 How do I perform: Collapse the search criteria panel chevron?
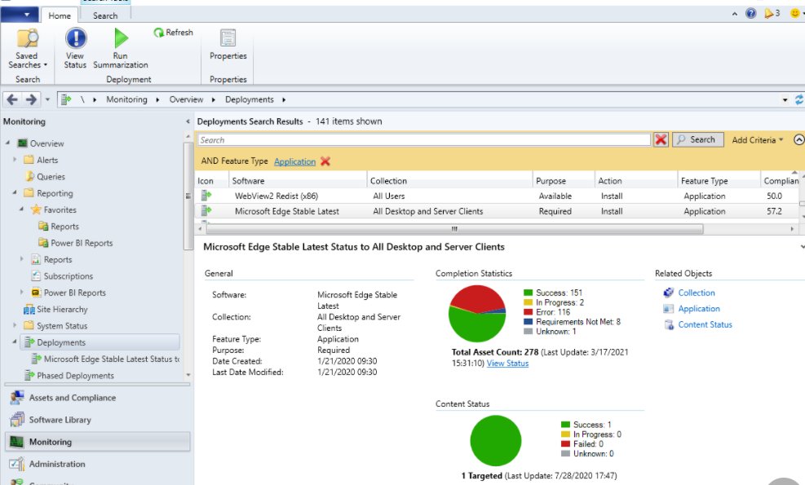[798, 139]
